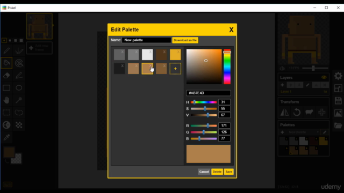Screen dimensions: 344x193
Task: Select the Rectangle tool
Action: (6, 88)
